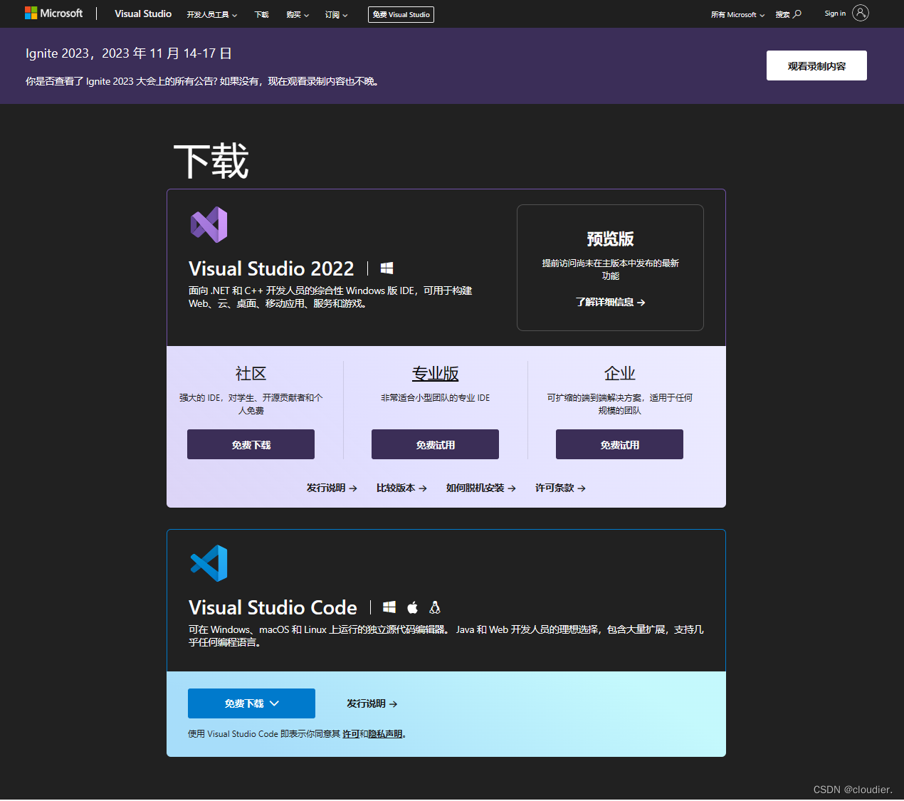The image size is (904, 801).
Task: Click Apple icon beside Visual Studio Code
Action: coord(412,607)
